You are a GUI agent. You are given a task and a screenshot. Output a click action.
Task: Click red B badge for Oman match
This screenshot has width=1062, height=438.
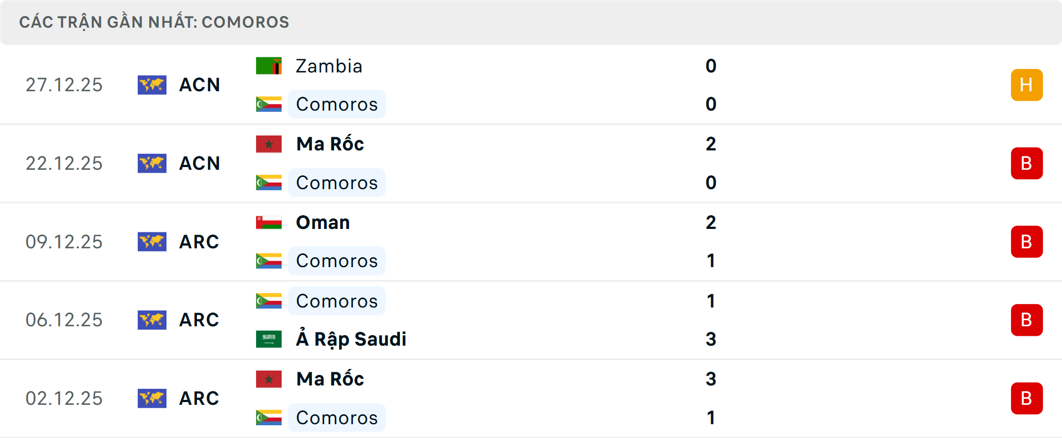(x=1027, y=242)
